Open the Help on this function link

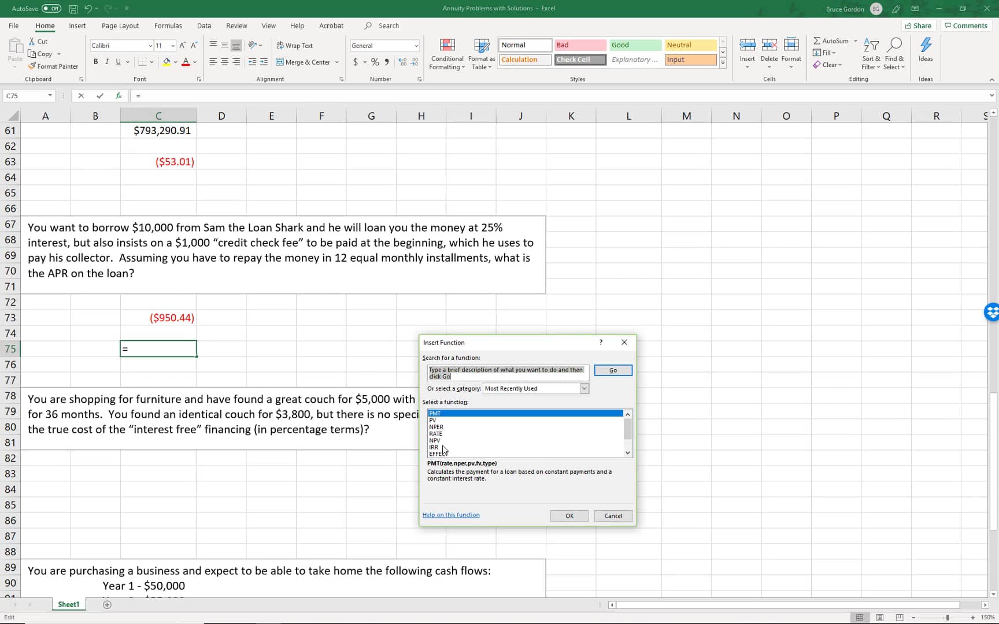click(x=451, y=515)
